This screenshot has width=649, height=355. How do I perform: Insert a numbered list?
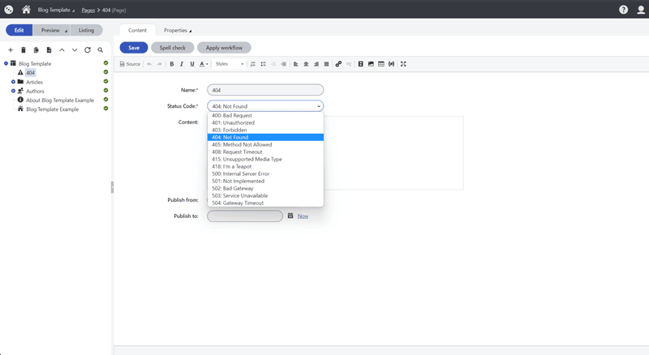click(x=253, y=64)
